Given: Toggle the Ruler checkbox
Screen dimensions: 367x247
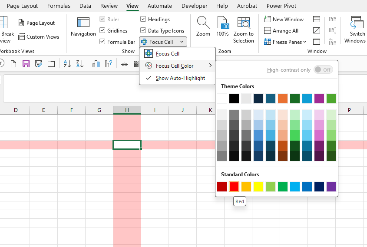Looking at the screenshot, I should 102,19.
